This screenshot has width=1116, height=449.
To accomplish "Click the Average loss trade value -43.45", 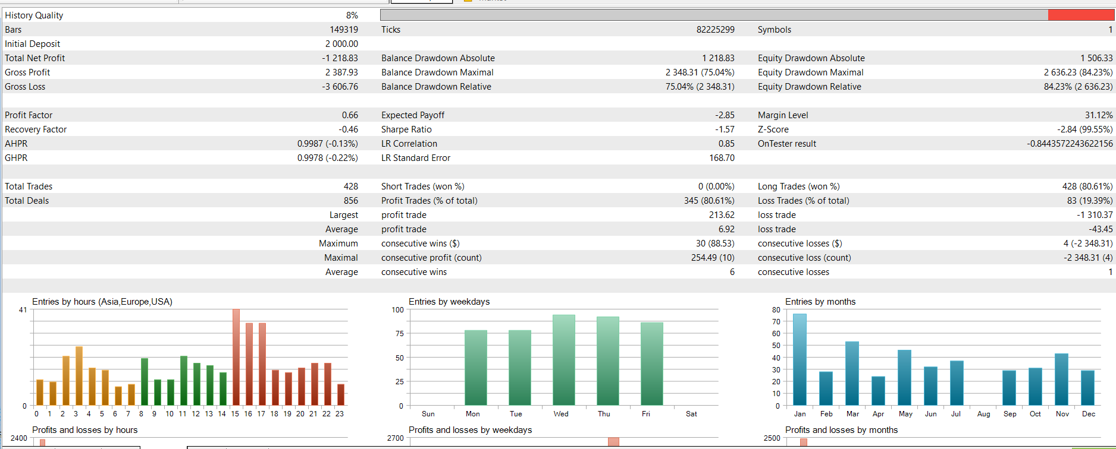I will (x=1101, y=229).
